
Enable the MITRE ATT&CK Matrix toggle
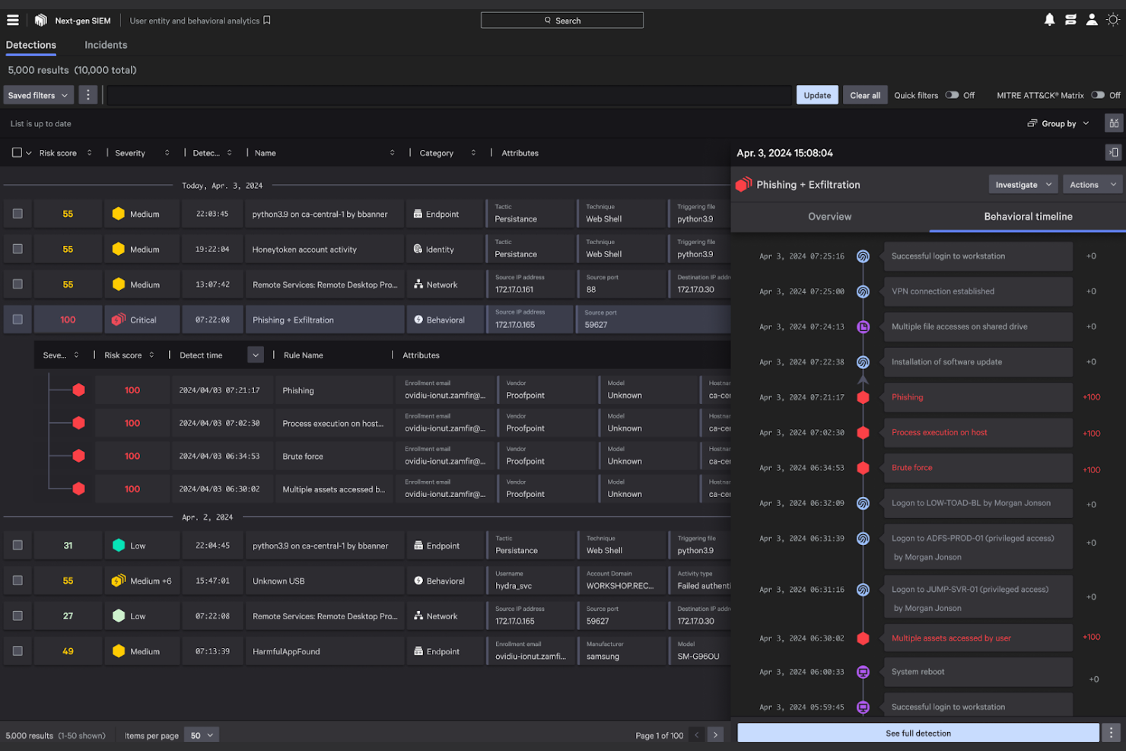coord(1098,94)
